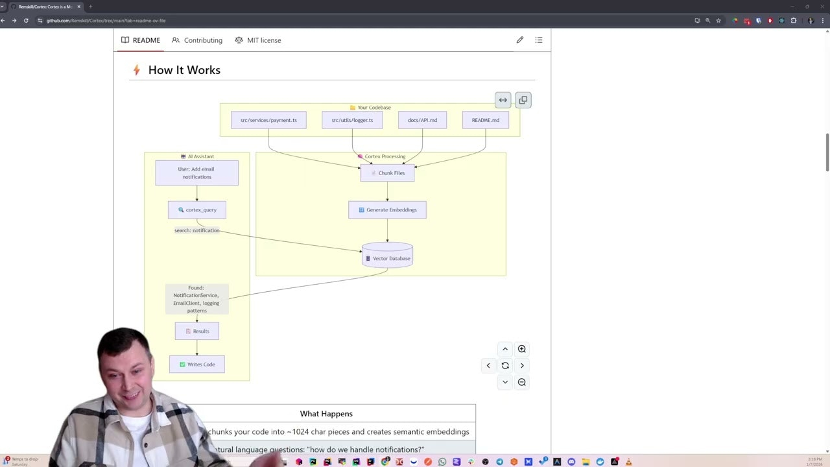The image size is (830, 467).
Task: Open Chrome's three-dot menu
Action: (x=823, y=20)
